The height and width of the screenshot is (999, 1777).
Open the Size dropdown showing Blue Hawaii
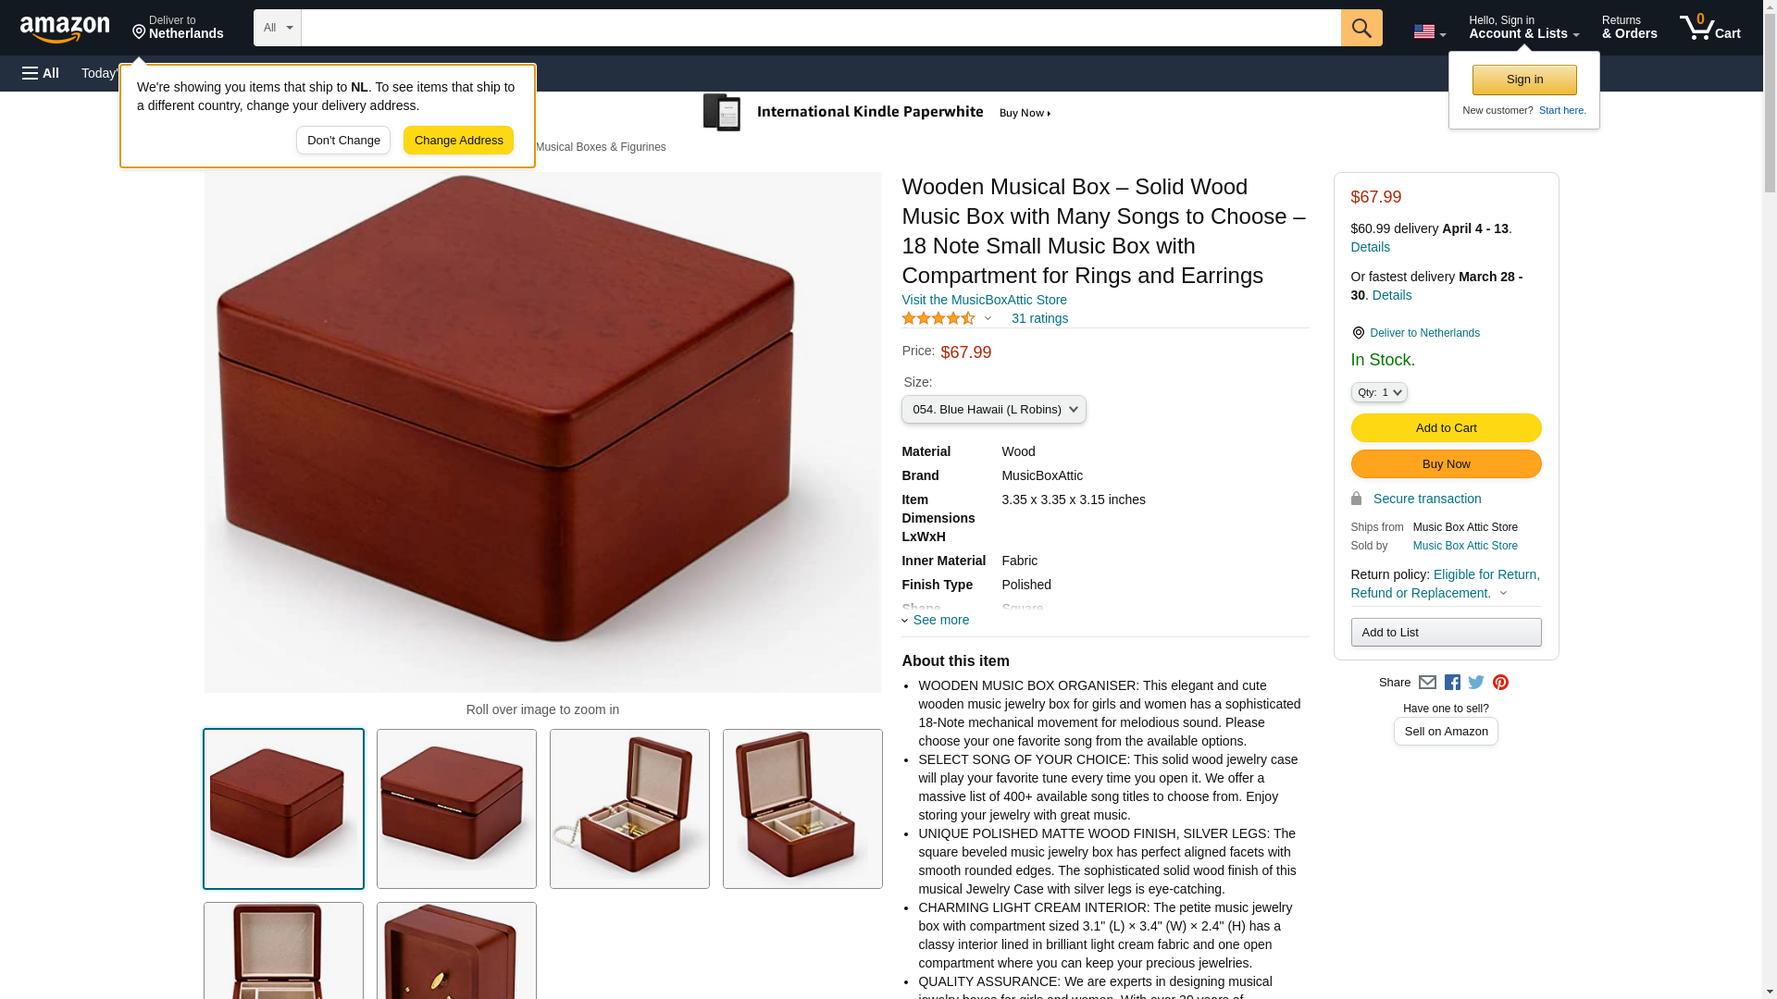993,409
